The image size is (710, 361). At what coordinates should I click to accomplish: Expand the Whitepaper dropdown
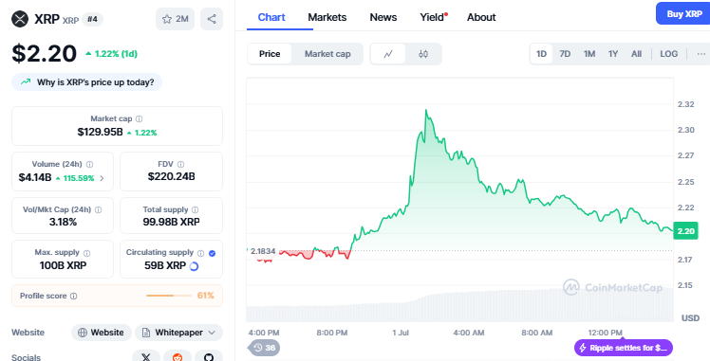(178, 333)
